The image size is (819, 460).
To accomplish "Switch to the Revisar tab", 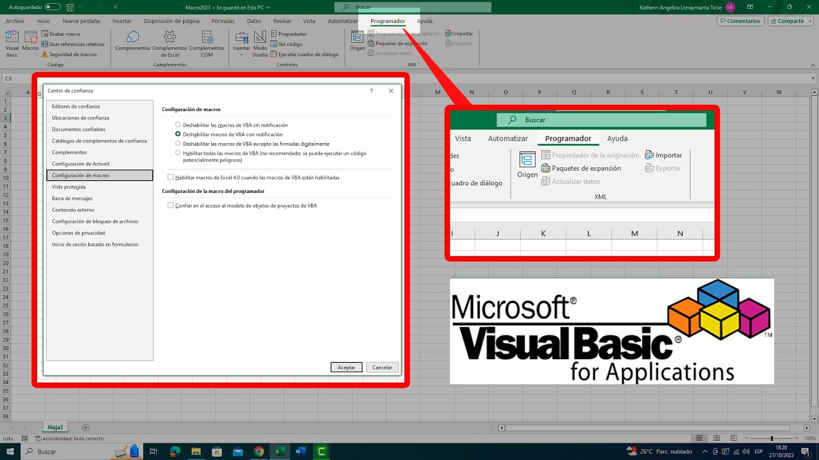I will pos(282,21).
